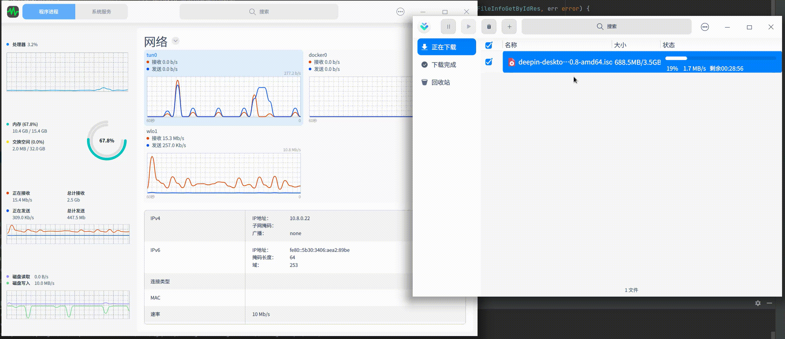785x339 pixels.
Task: Click the downloader app logo icon
Action: 424,27
